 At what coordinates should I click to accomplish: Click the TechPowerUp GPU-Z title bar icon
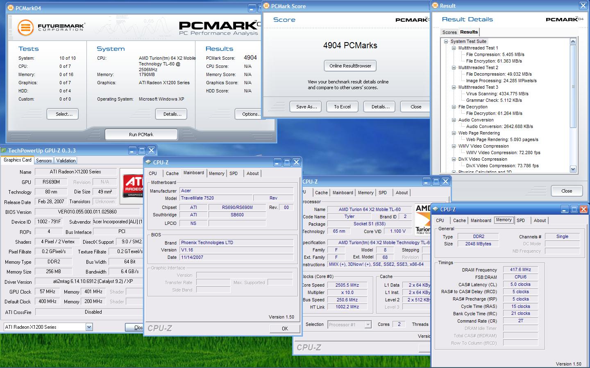coord(4,150)
